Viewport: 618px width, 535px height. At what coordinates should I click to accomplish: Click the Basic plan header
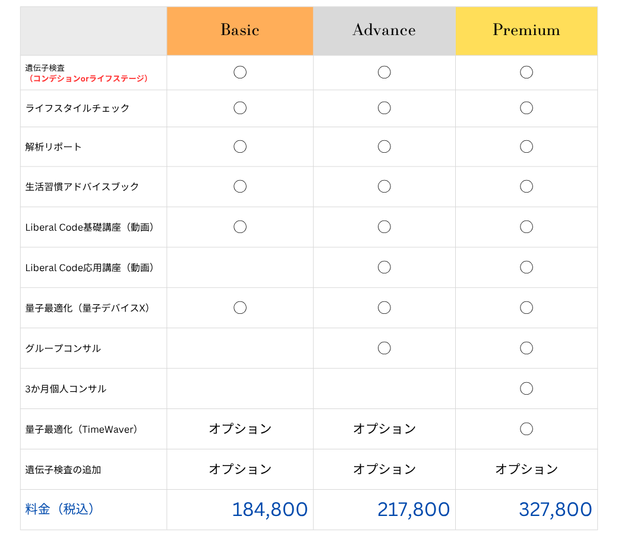239,31
